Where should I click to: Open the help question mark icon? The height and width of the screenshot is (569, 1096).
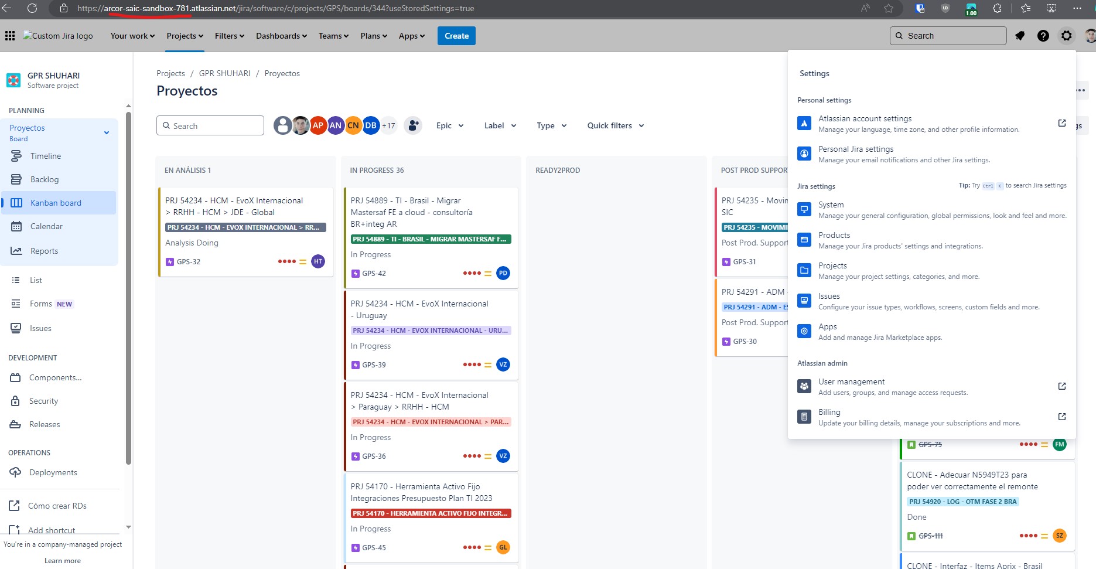[1043, 36]
